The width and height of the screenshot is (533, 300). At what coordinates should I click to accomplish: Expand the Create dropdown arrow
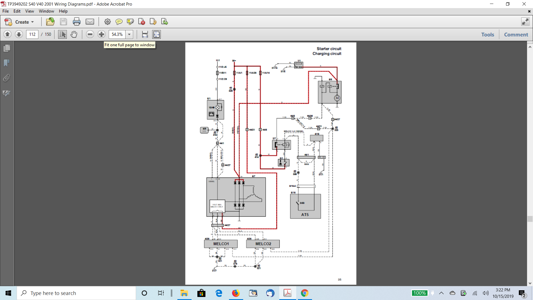(32, 22)
